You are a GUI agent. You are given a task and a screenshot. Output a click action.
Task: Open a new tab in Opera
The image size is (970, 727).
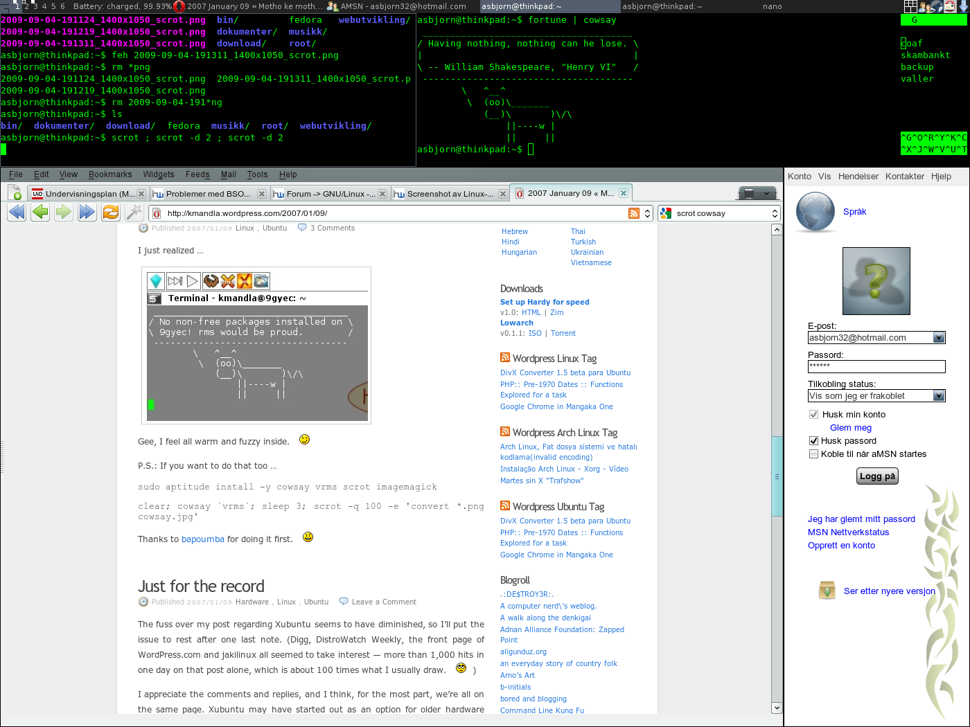pos(15,193)
